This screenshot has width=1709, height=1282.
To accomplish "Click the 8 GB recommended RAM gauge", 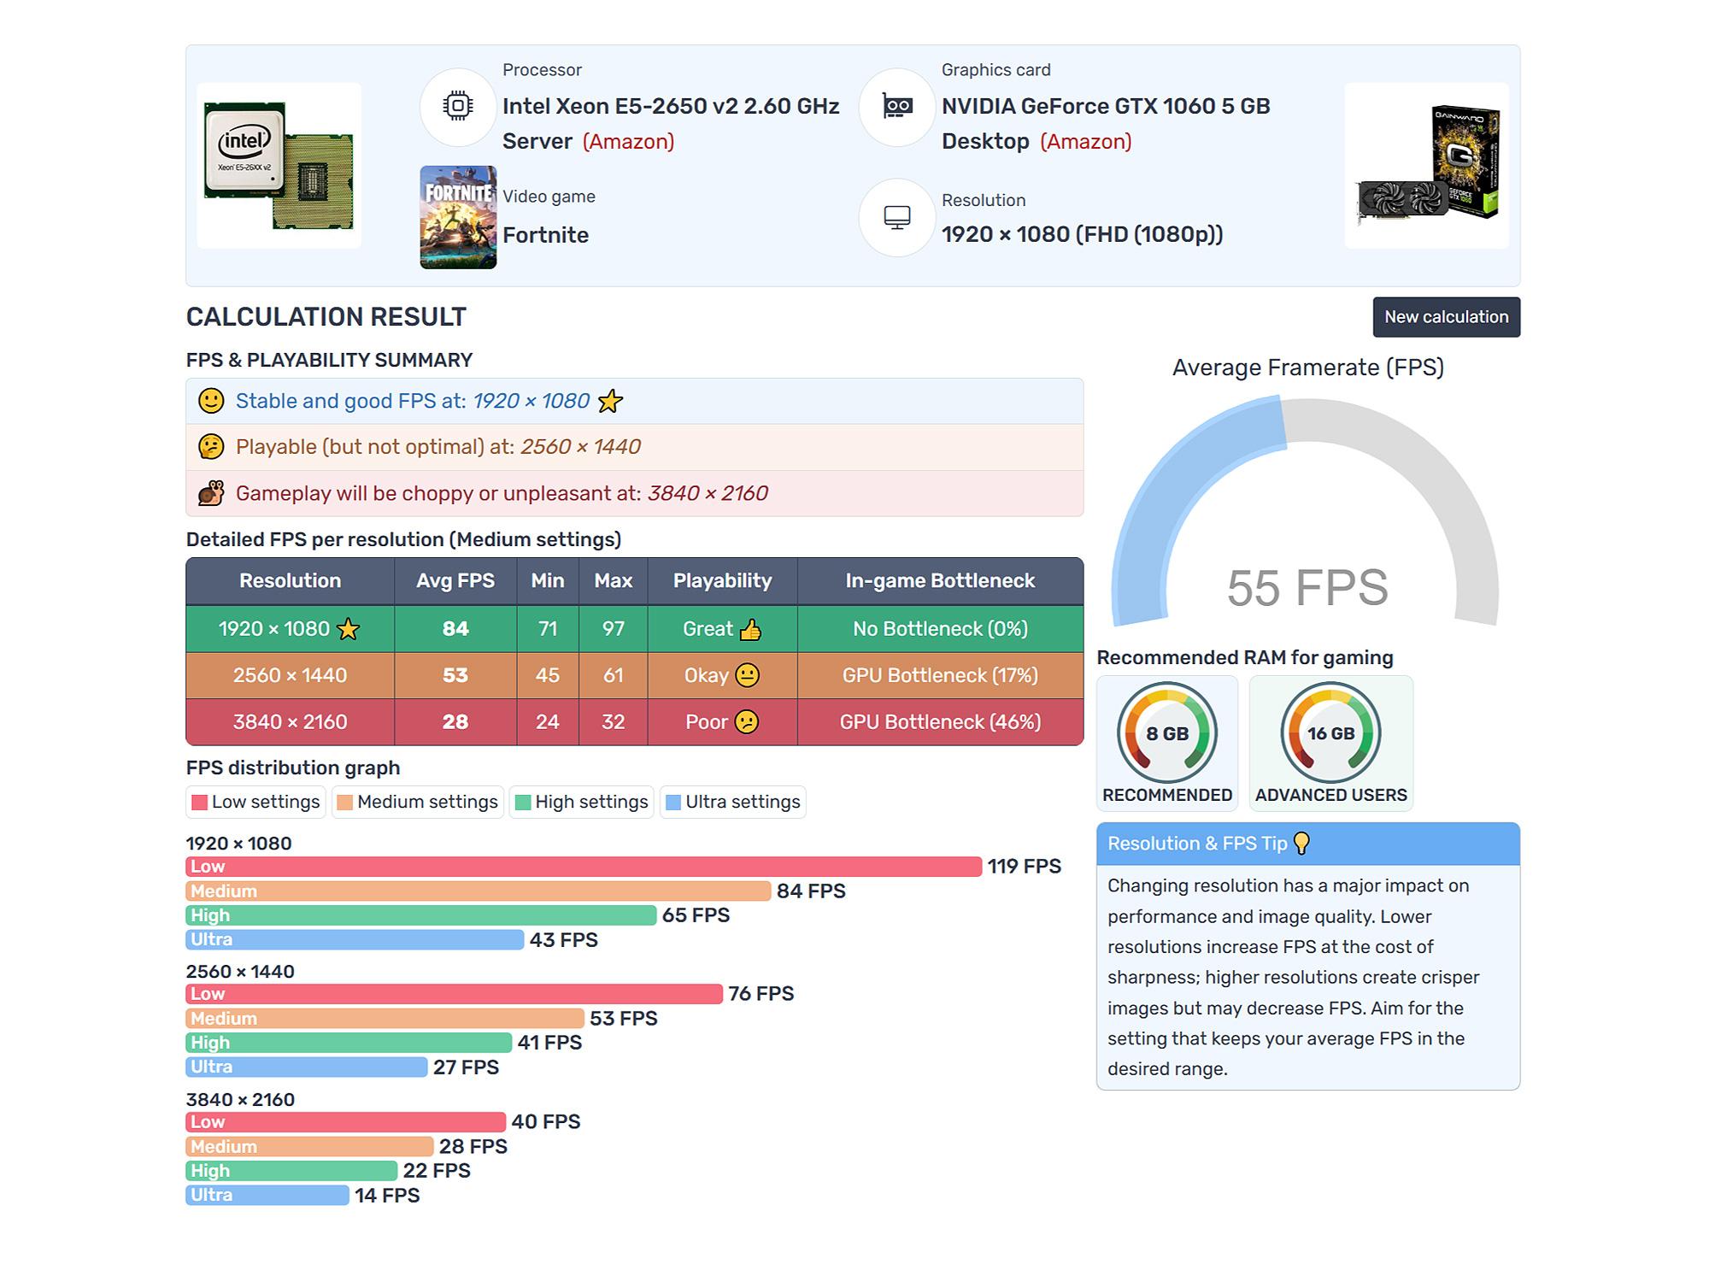I will 1166,733.
